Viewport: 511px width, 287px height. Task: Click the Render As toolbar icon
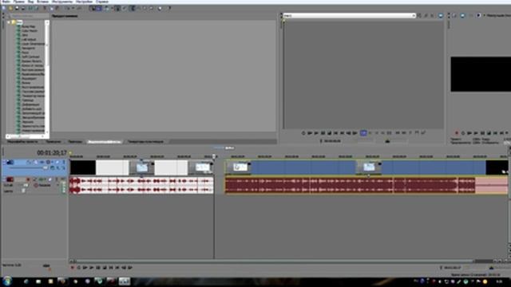[30, 8]
